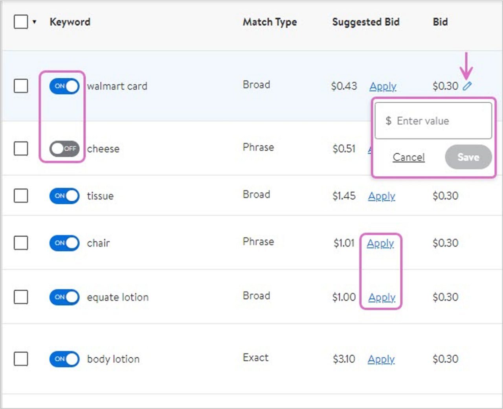
Task: Select the tissue row checkbox
Action: 21,195
